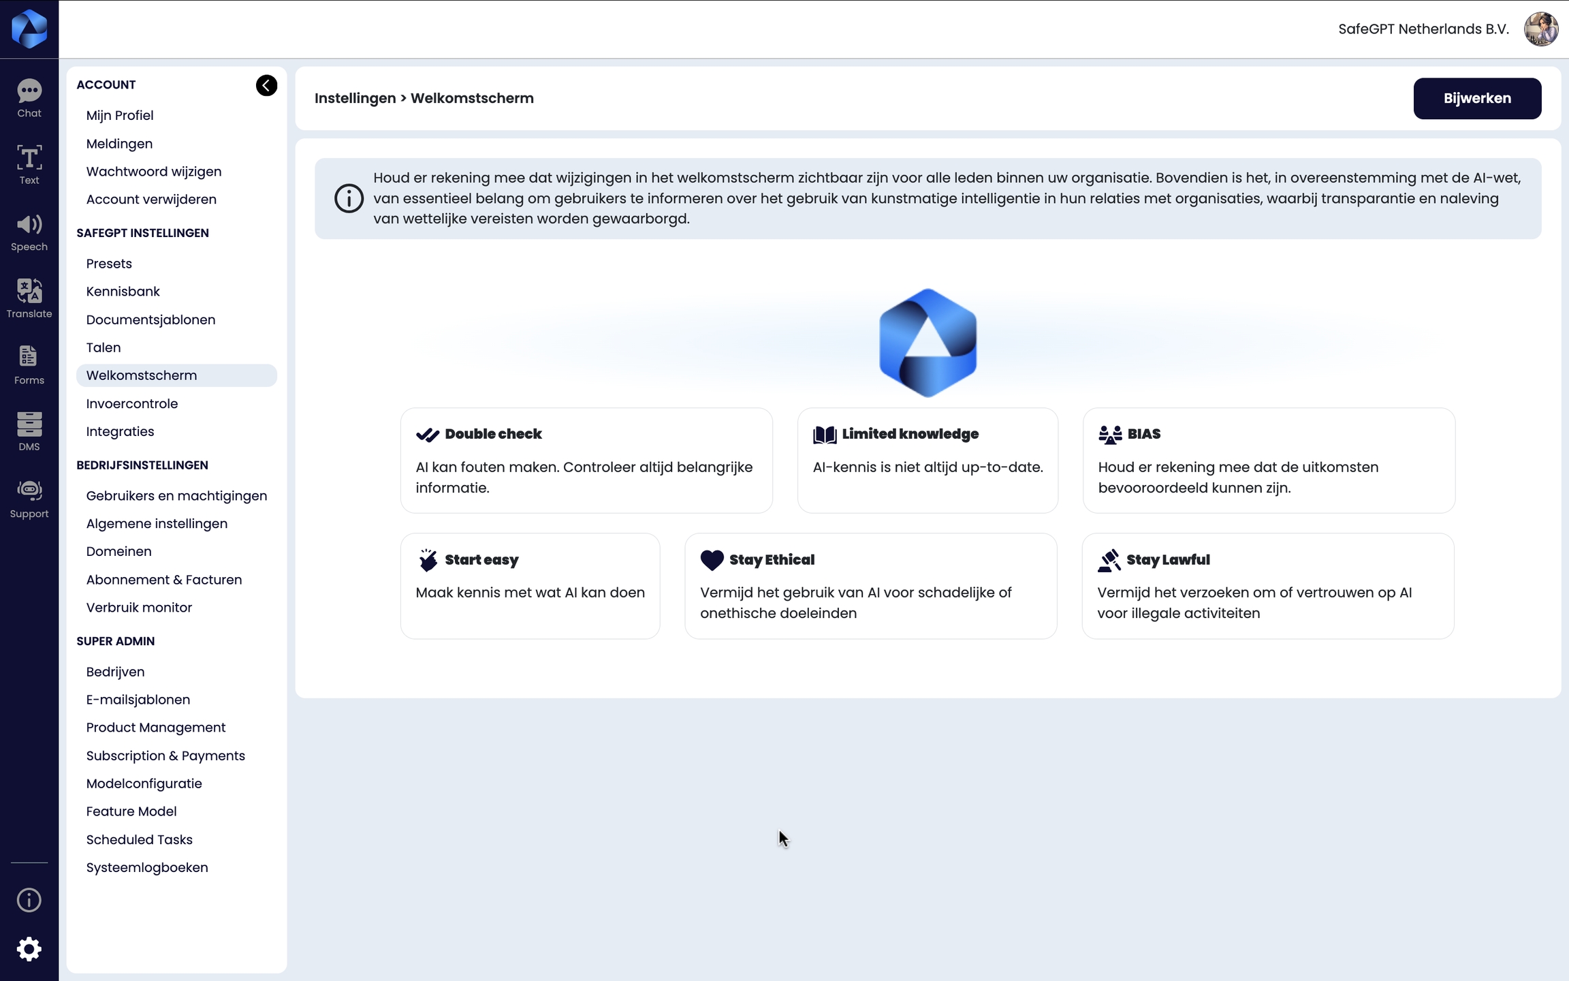This screenshot has width=1569, height=981.
Task: Open the Invoercontrole settings page
Action: [132, 403]
